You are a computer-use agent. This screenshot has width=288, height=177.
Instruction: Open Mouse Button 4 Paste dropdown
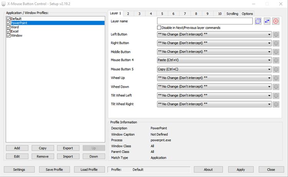(x=214, y=60)
